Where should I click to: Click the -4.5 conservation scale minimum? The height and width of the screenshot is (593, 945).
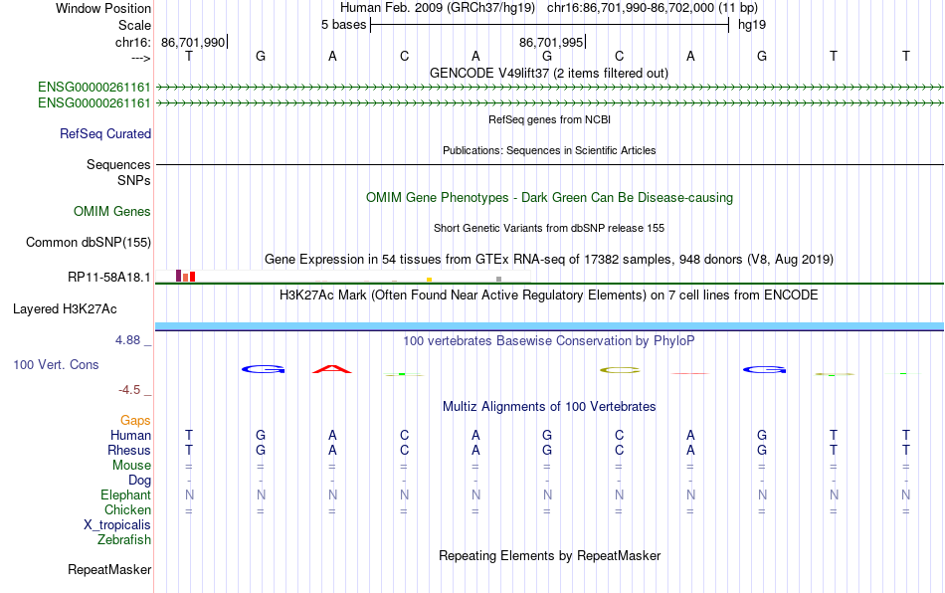(x=129, y=390)
